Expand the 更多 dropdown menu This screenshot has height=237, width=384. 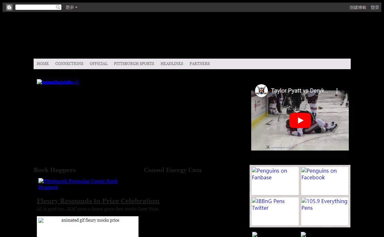pos(71,7)
